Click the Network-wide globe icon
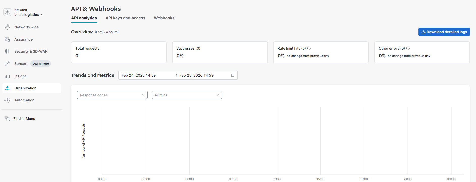 (x=7, y=27)
